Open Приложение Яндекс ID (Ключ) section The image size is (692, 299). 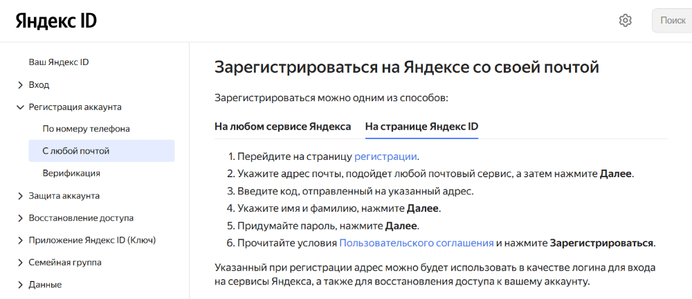92,241
